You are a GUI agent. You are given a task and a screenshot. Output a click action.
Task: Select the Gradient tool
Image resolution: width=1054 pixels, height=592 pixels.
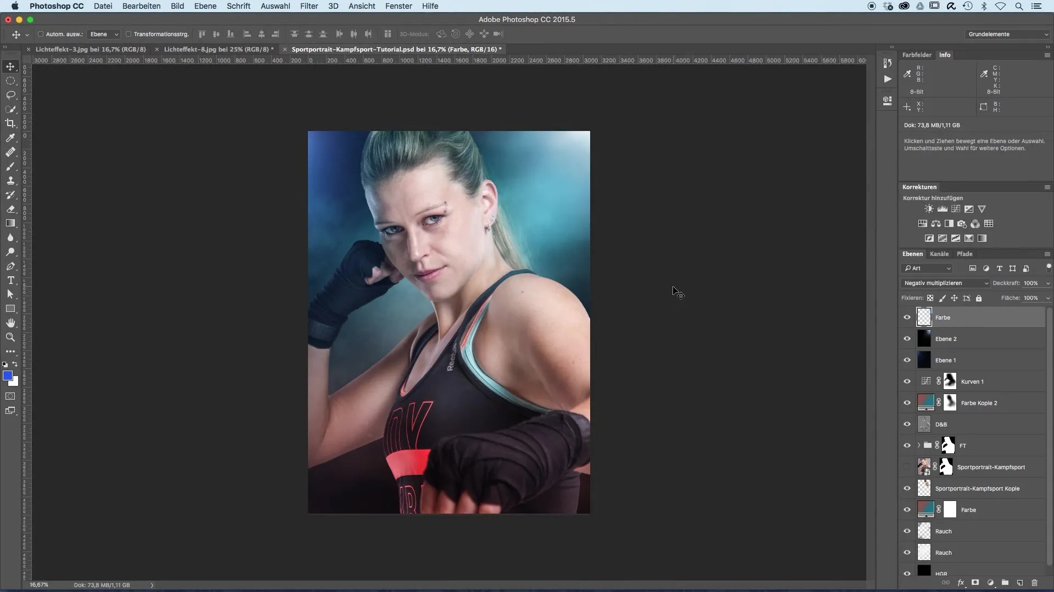10,223
